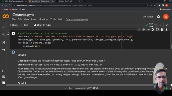Image resolution: width=172 pixels, height=96 pixels.
Task: Click the Colab logo
Action: click(x=6, y=17)
